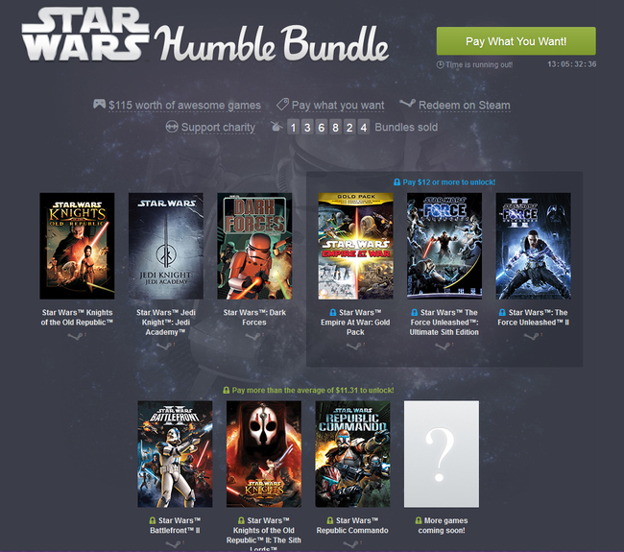Click the Republic Commando cover image
The width and height of the screenshot is (624, 552).
[x=352, y=454]
